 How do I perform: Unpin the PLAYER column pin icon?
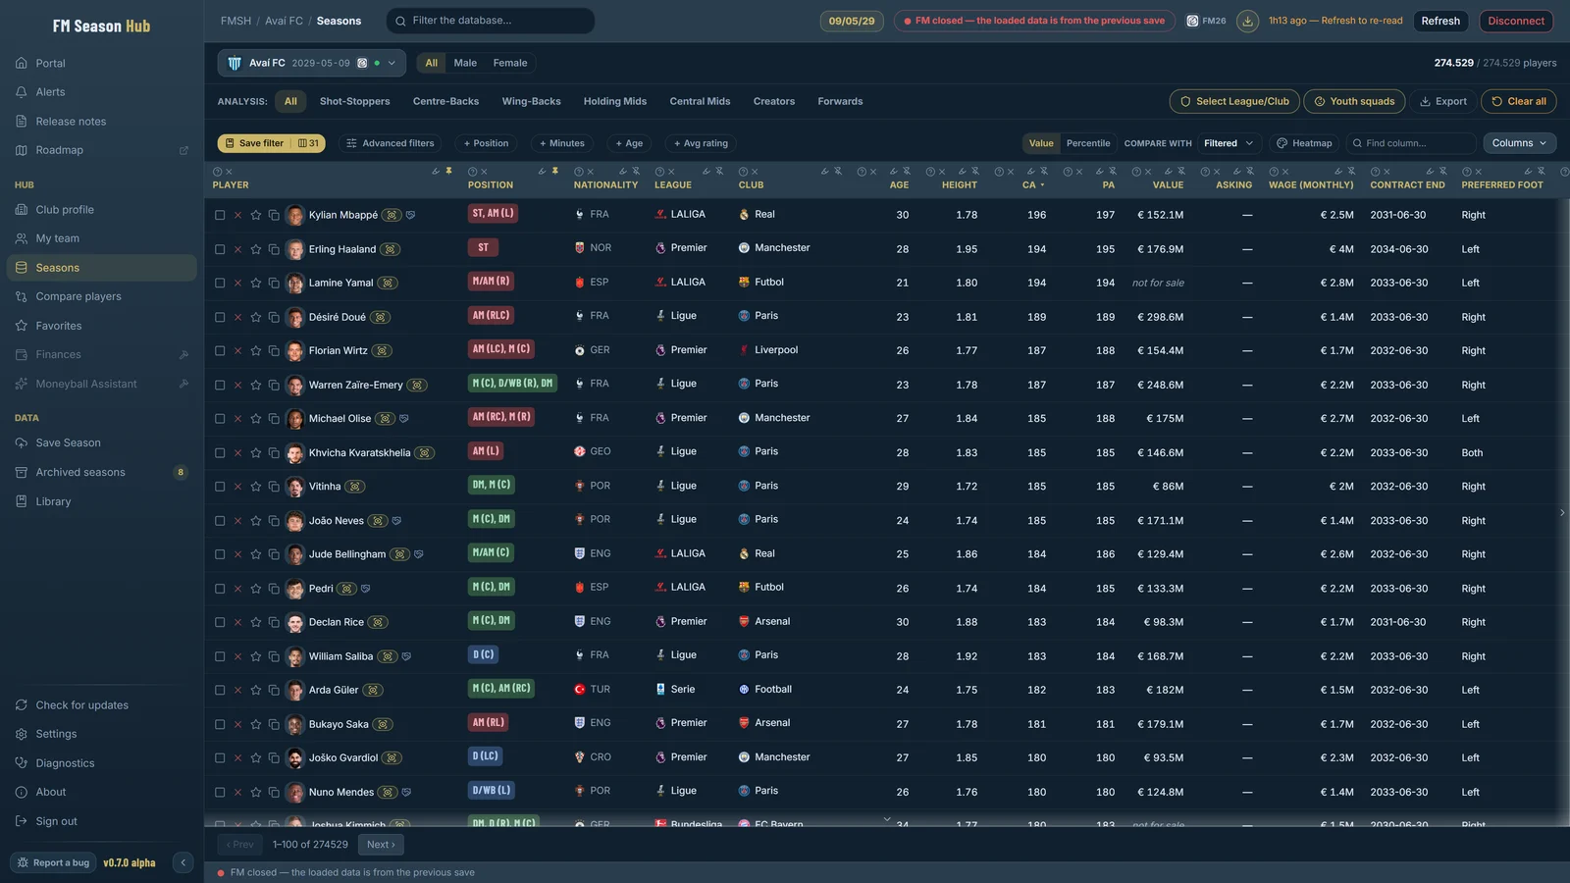tap(448, 171)
